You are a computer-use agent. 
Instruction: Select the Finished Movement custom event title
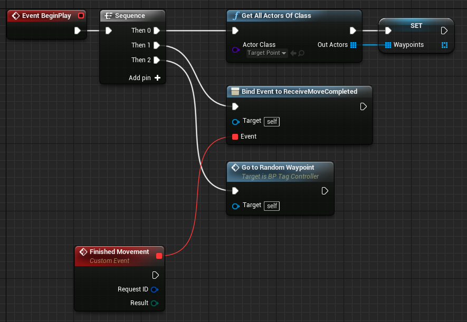[119, 252]
